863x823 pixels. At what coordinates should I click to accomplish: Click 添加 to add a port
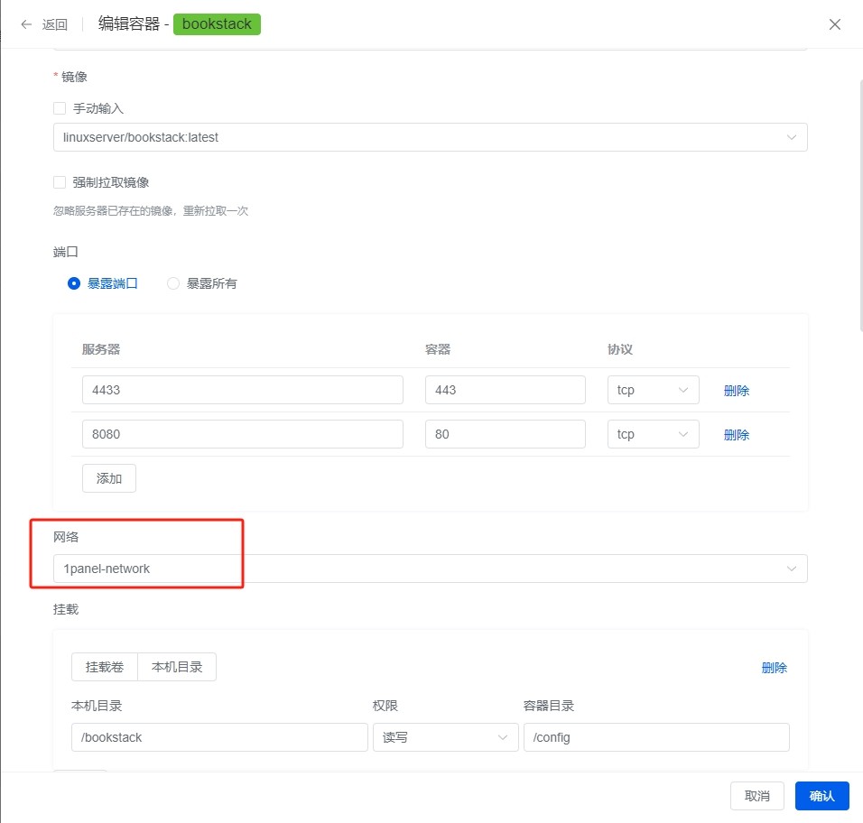pos(109,478)
